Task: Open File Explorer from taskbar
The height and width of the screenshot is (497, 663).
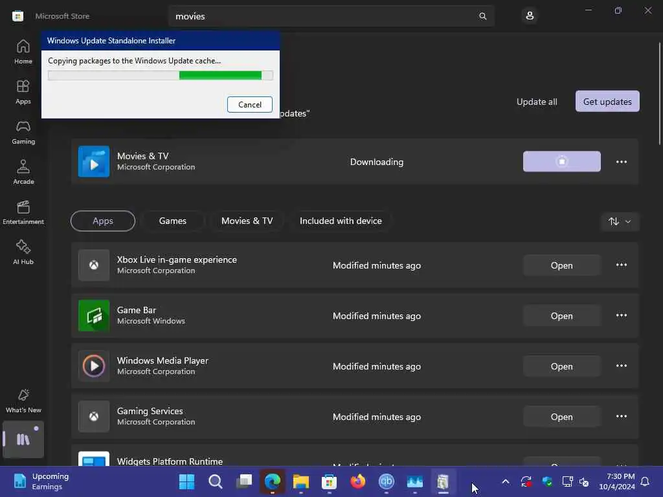Action: 300,481
